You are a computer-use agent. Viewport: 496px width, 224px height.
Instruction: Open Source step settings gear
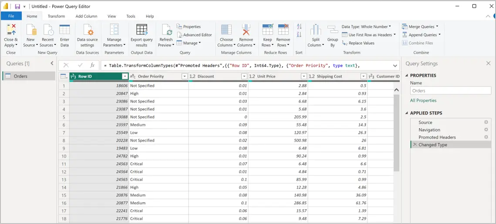tap(486, 122)
